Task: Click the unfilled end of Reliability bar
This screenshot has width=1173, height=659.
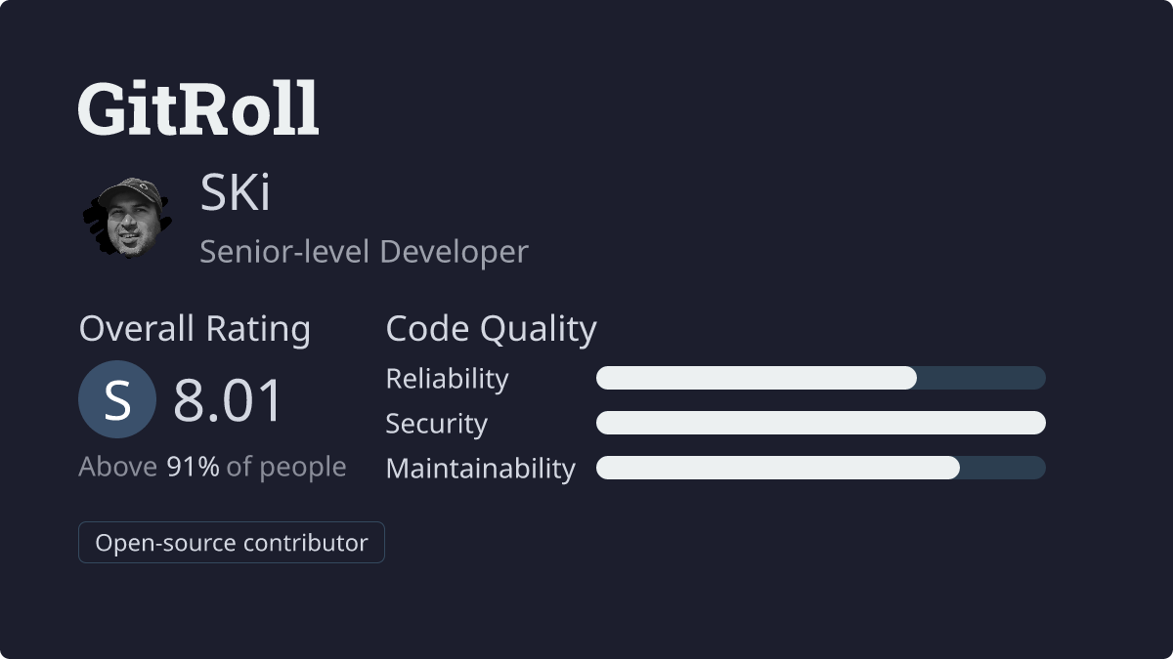Action: point(981,378)
